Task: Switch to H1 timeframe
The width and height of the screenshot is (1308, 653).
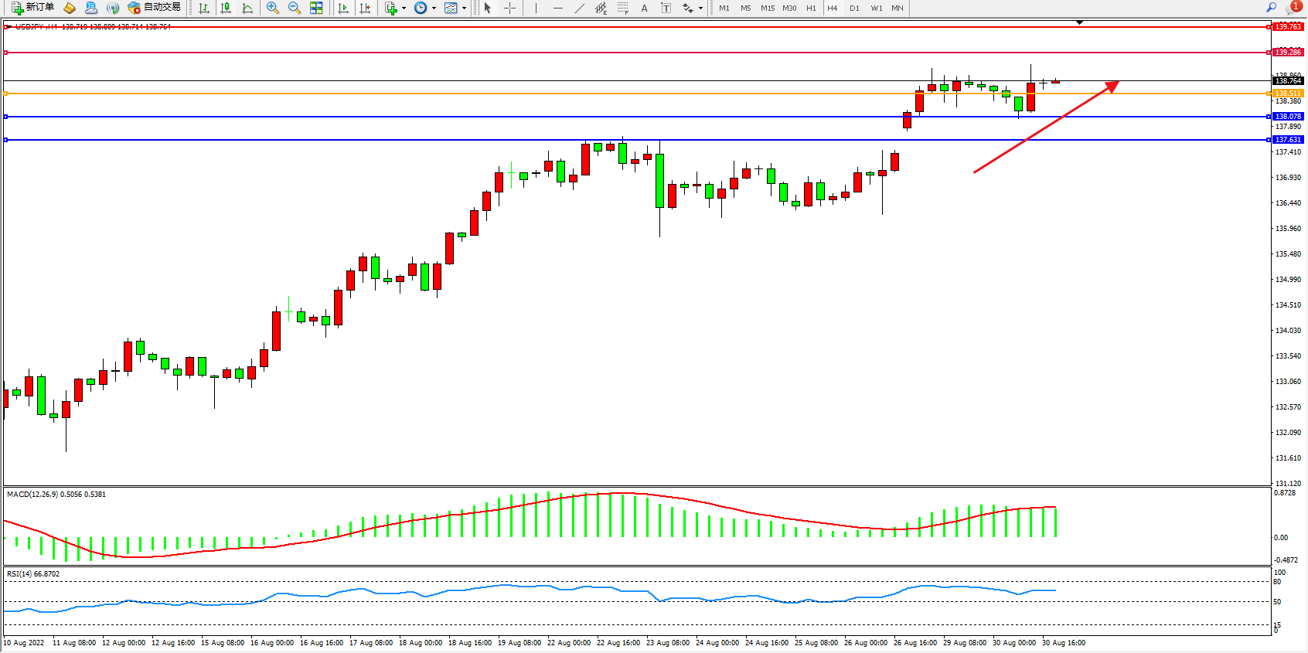Action: [x=811, y=8]
